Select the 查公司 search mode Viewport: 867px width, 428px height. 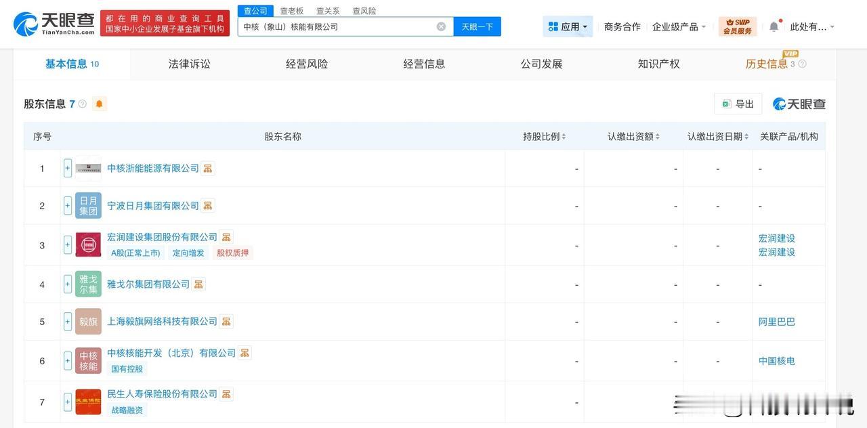coord(255,11)
